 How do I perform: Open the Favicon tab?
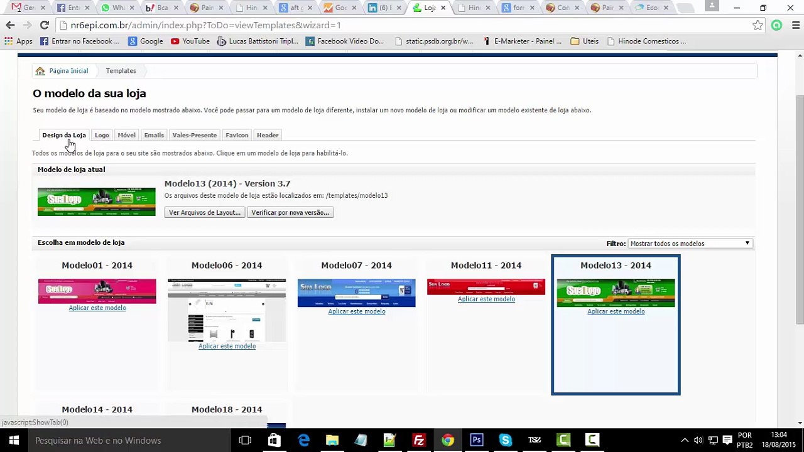pos(237,135)
